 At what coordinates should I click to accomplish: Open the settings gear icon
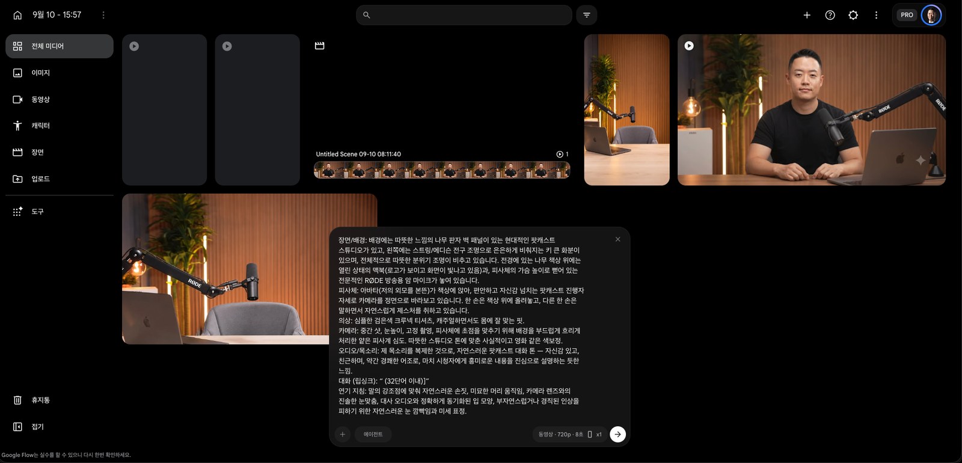(853, 15)
